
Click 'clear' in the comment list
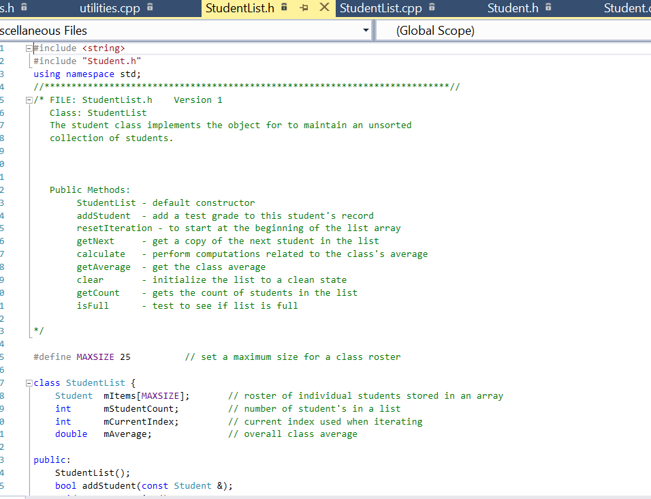pos(90,280)
